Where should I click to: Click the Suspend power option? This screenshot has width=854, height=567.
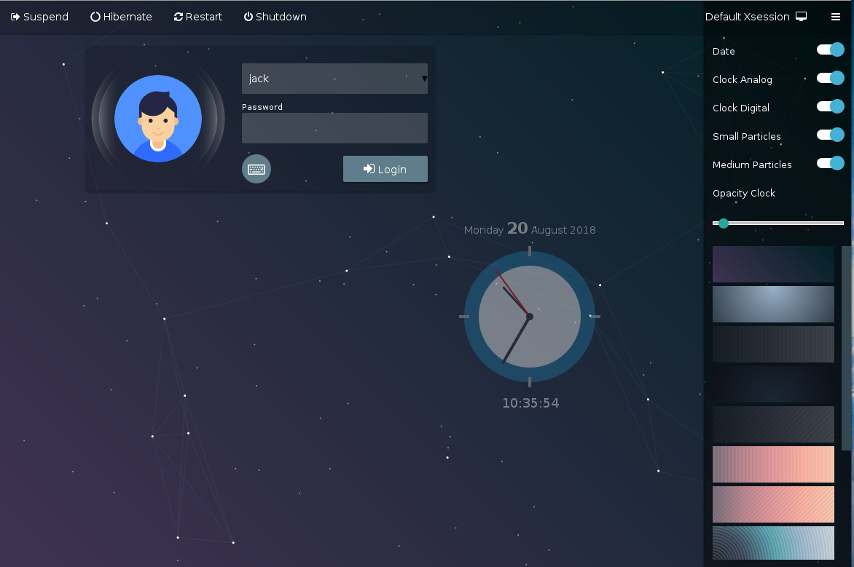point(39,17)
